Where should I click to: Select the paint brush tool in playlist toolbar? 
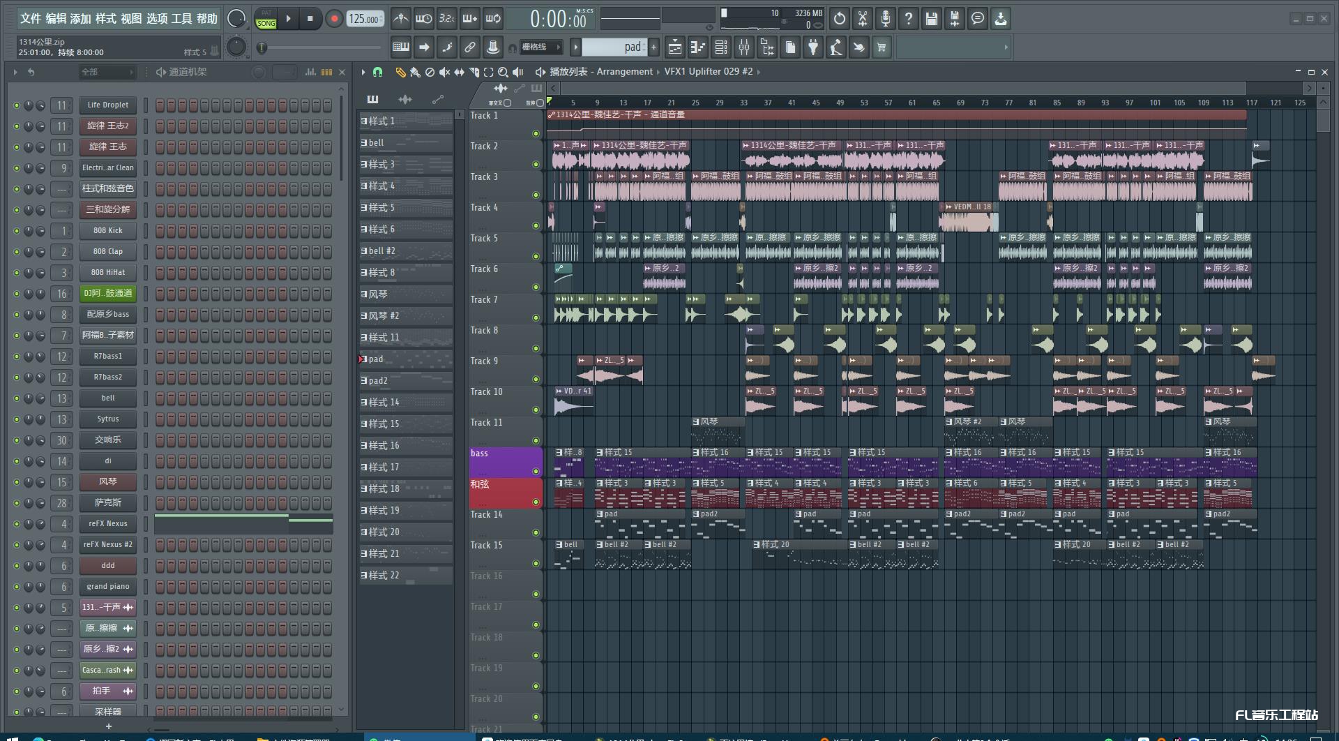(415, 72)
